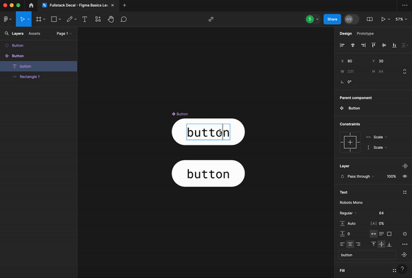412x278 pixels.
Task: Set text vertical align middle
Action: 381,244
